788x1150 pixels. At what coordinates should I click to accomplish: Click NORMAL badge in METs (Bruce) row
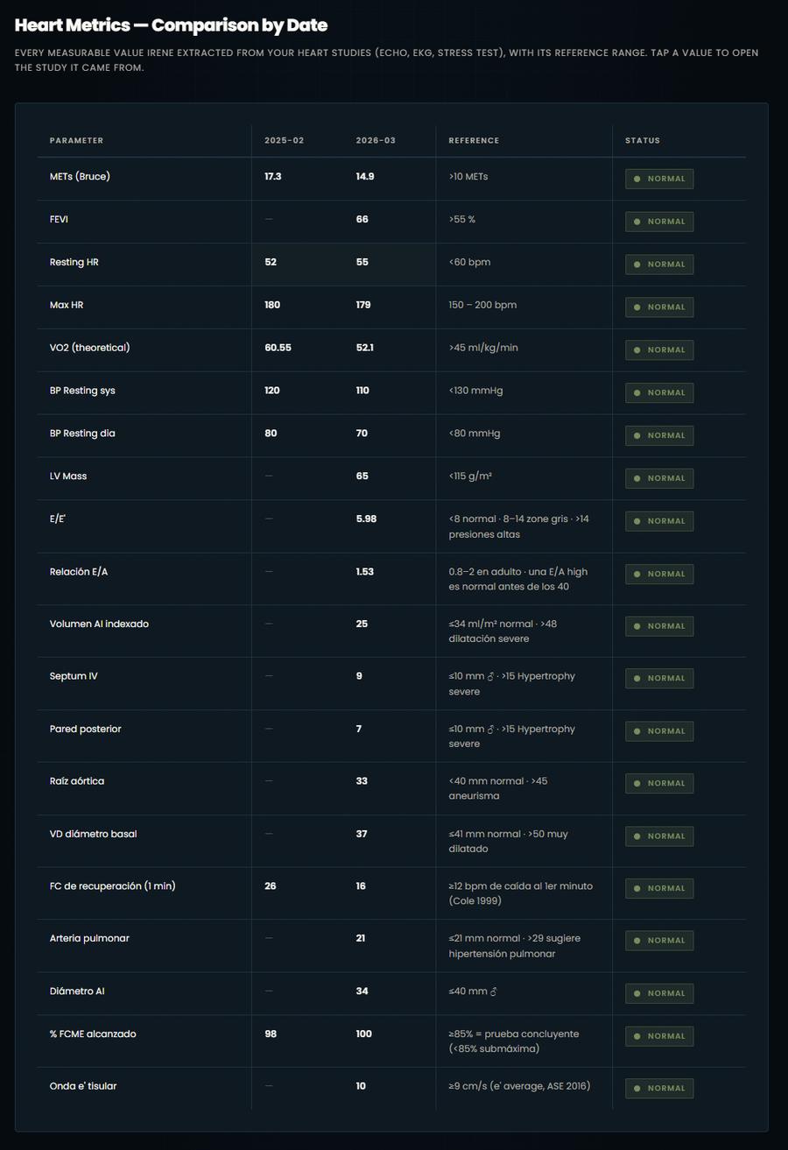[x=659, y=179]
